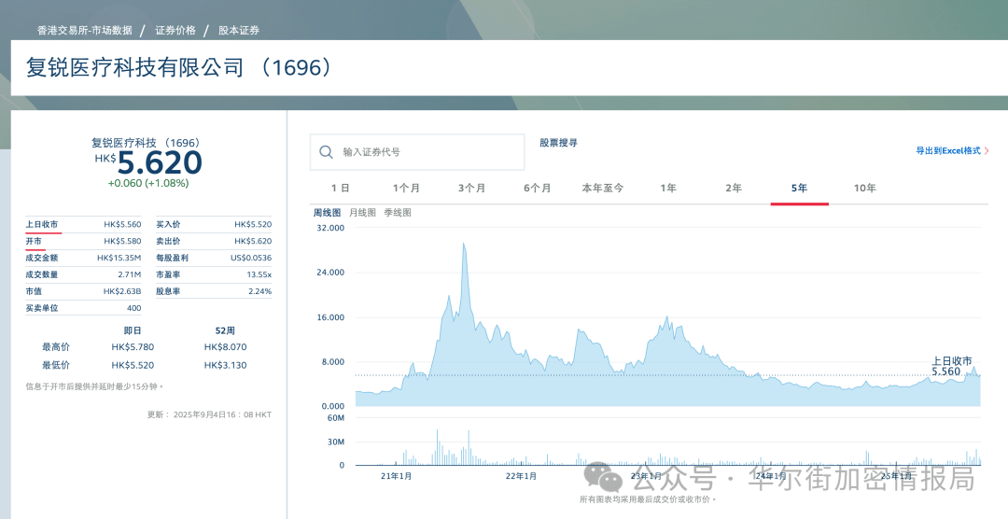The image size is (1008, 519).
Task: Open the 股票搜寻 link
Action: coord(559,143)
